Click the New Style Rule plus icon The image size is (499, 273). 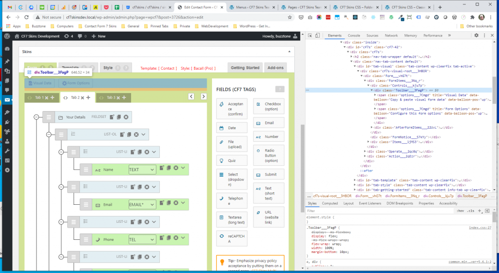point(480,211)
